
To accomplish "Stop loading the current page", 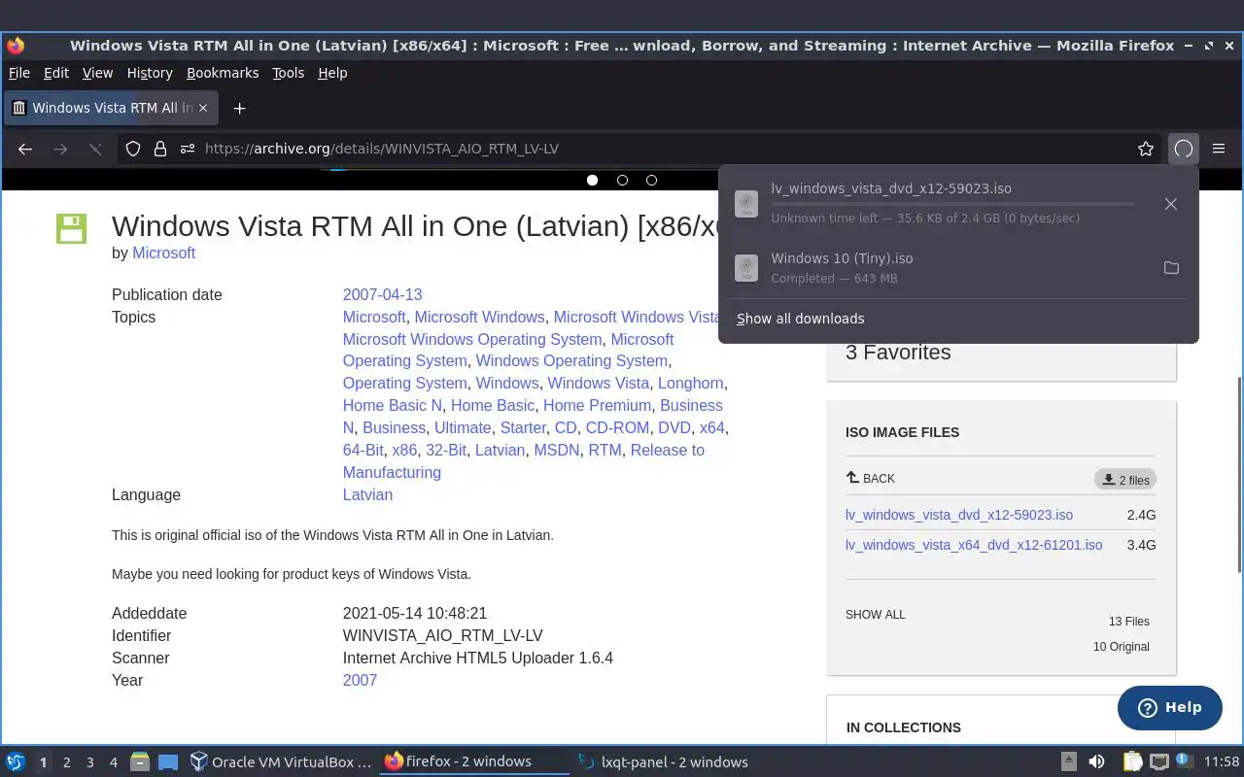I will point(95,149).
